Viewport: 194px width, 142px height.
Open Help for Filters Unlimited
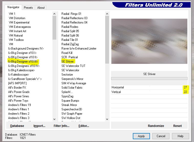pyautogui.click(x=180, y=136)
